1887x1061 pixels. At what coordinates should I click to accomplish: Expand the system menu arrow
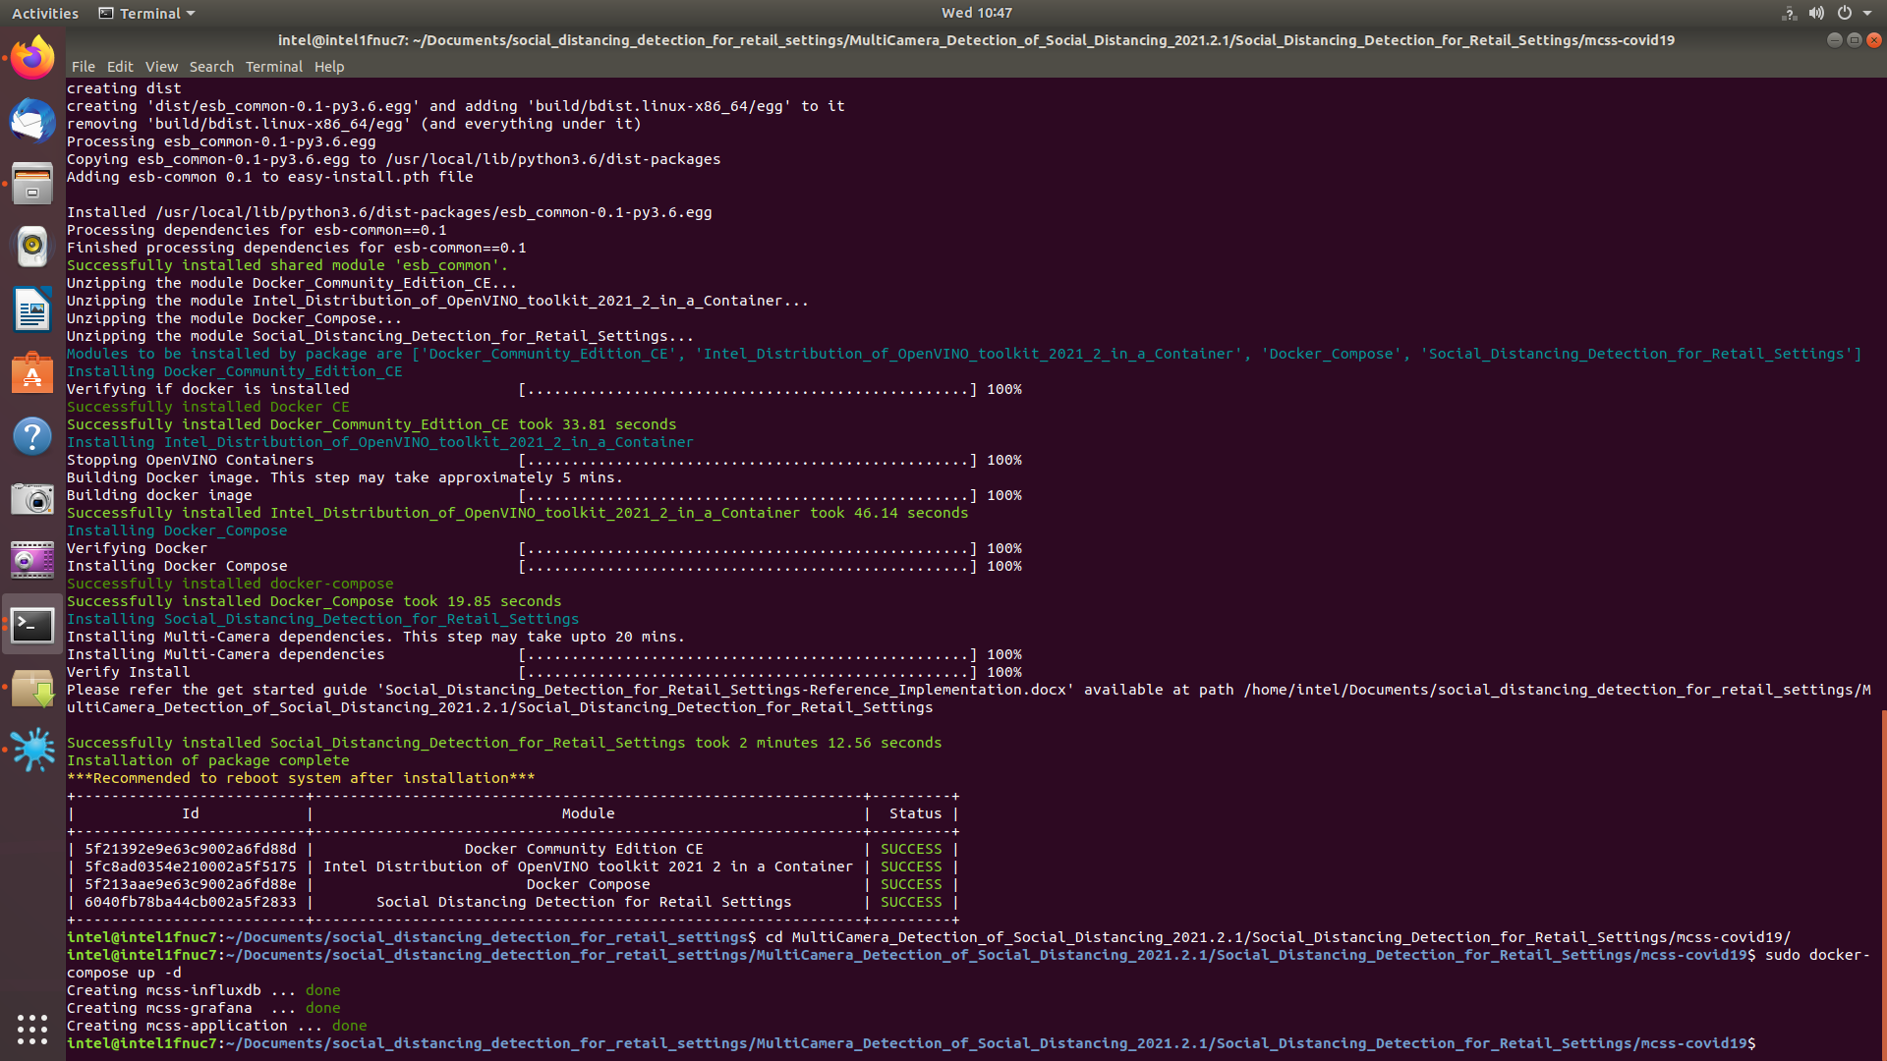tap(1867, 13)
